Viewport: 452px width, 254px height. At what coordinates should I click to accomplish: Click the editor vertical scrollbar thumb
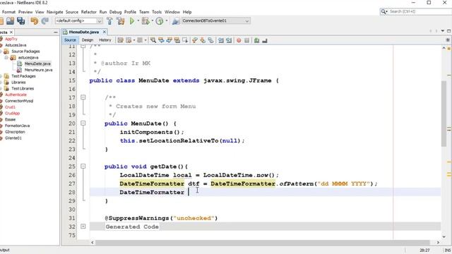point(444,114)
